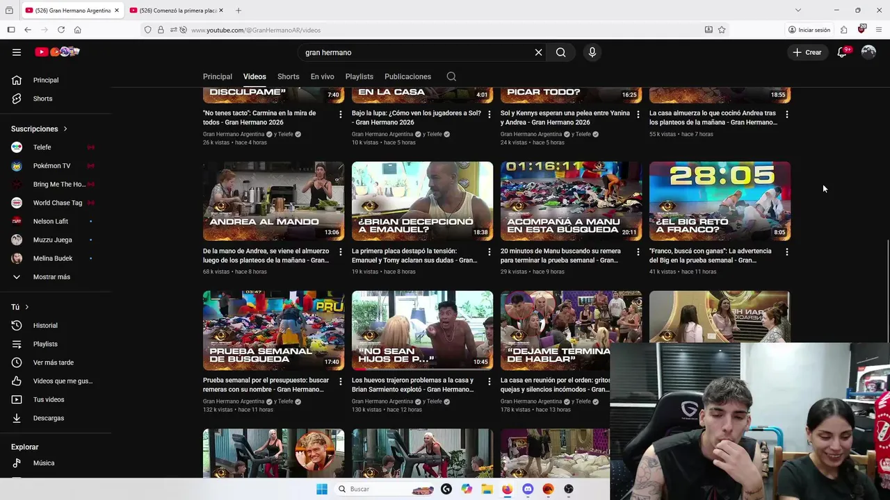Switch to the Publicaciones channel tab
The height and width of the screenshot is (500, 890).
click(408, 76)
